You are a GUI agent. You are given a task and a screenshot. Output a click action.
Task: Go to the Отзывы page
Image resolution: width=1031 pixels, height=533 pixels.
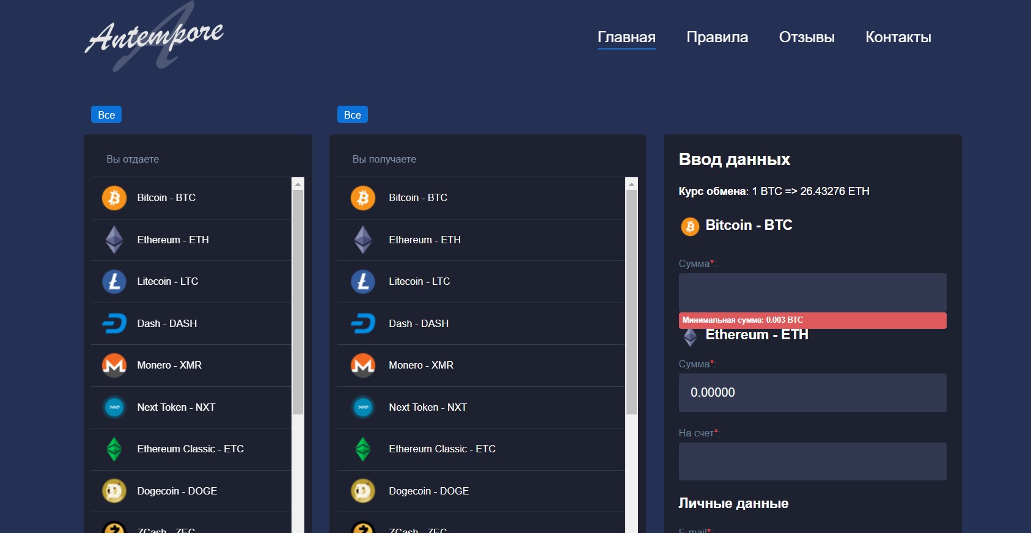click(x=807, y=37)
